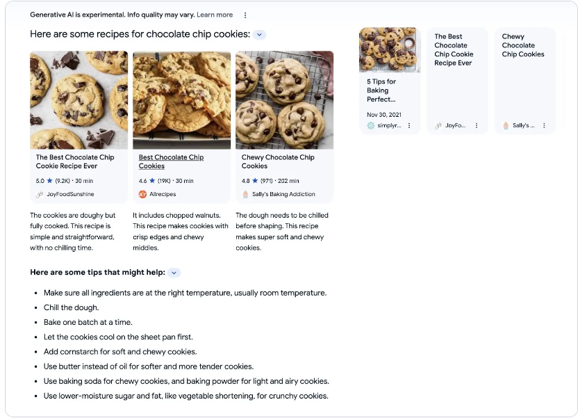
Task: Click the Allrecipes orange logo icon
Action: [142, 194]
